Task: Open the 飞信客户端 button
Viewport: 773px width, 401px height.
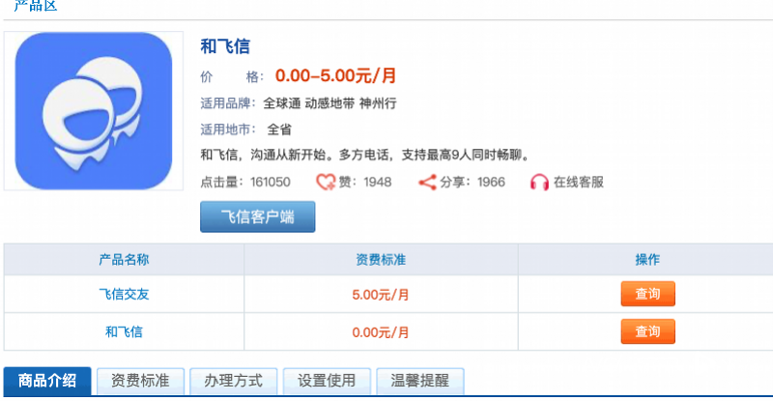Action: (x=257, y=216)
